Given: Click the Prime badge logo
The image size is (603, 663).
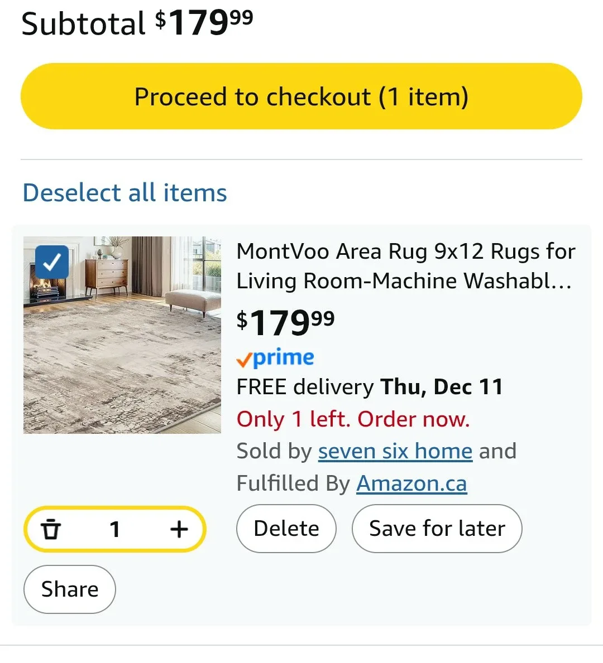Looking at the screenshot, I should [x=276, y=359].
